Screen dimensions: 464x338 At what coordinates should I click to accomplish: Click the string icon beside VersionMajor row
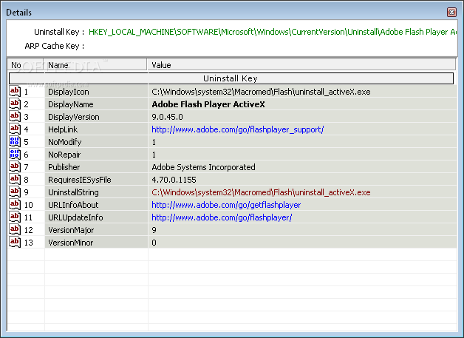coord(15,229)
